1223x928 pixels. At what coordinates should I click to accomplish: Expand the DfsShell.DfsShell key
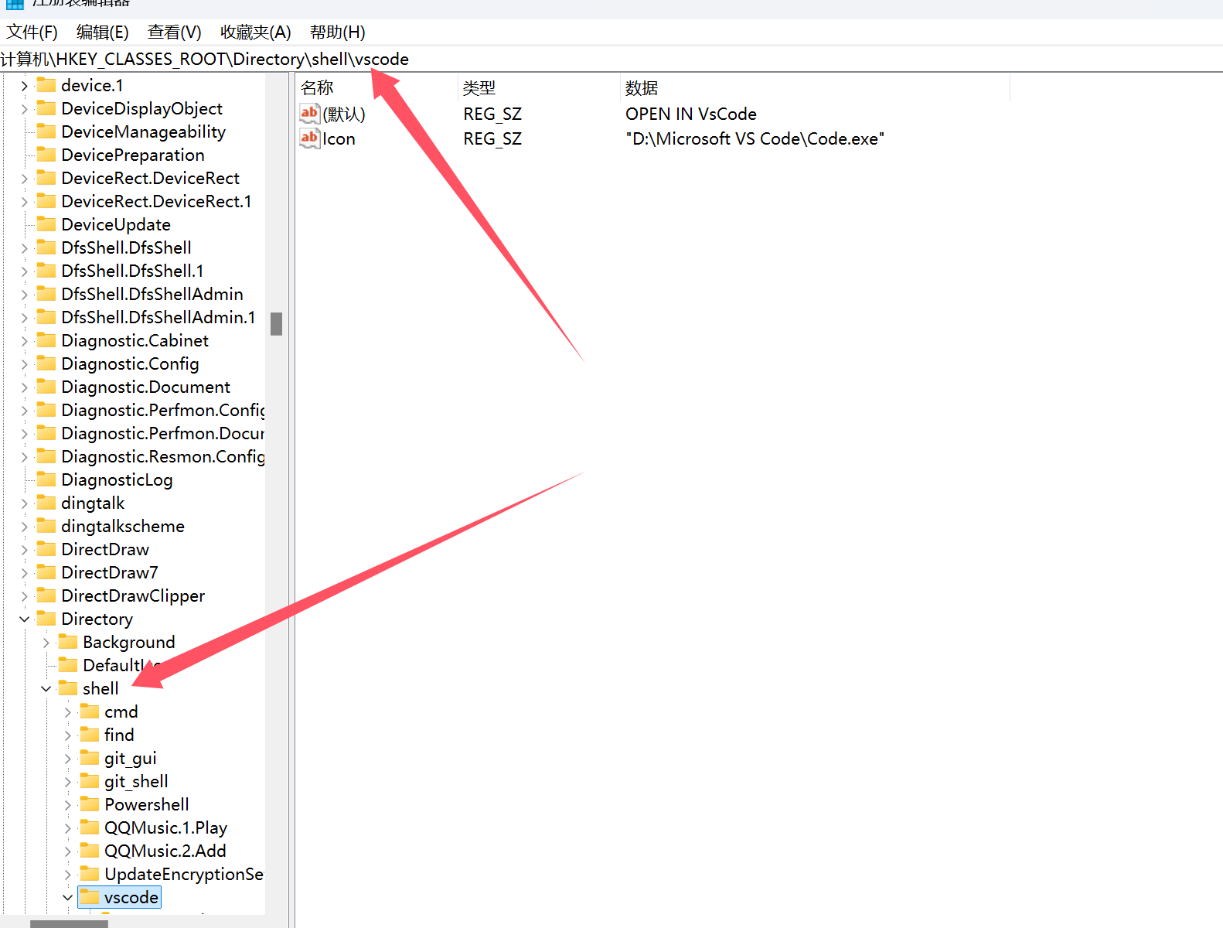24,248
